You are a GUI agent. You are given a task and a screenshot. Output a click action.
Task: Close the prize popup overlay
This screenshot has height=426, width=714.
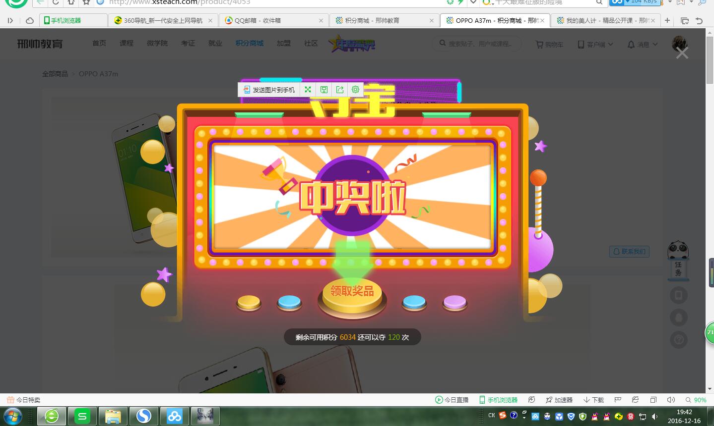682,53
